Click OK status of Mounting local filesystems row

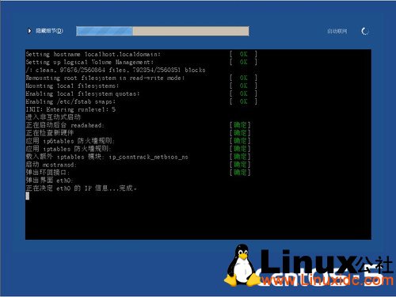(243, 86)
